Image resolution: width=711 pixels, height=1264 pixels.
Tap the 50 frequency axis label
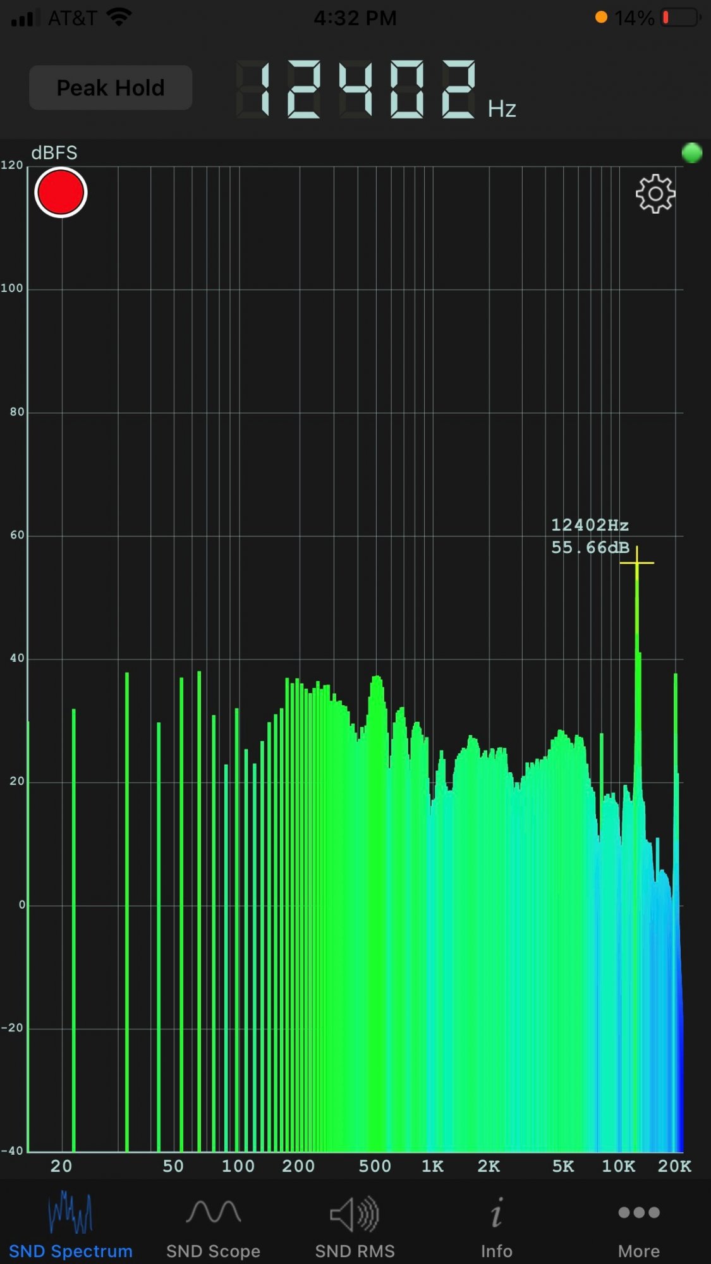pyautogui.click(x=173, y=1166)
